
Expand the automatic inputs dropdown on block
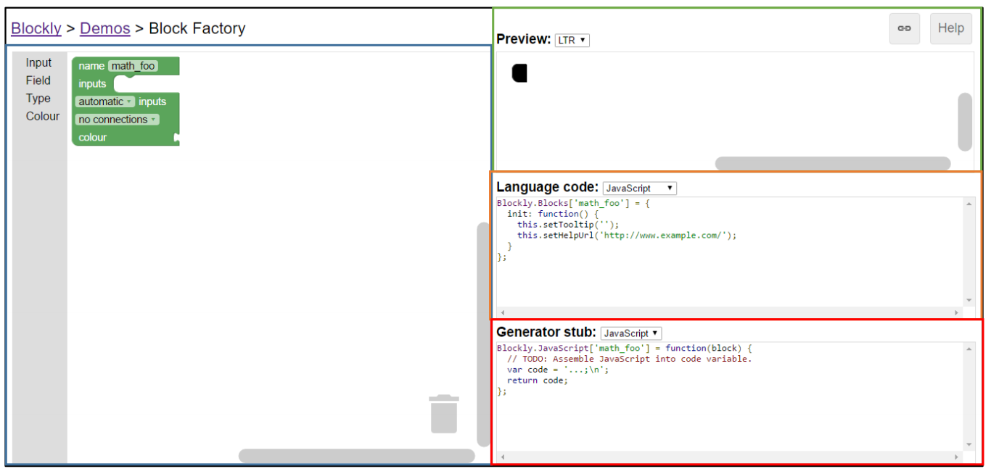(x=105, y=101)
